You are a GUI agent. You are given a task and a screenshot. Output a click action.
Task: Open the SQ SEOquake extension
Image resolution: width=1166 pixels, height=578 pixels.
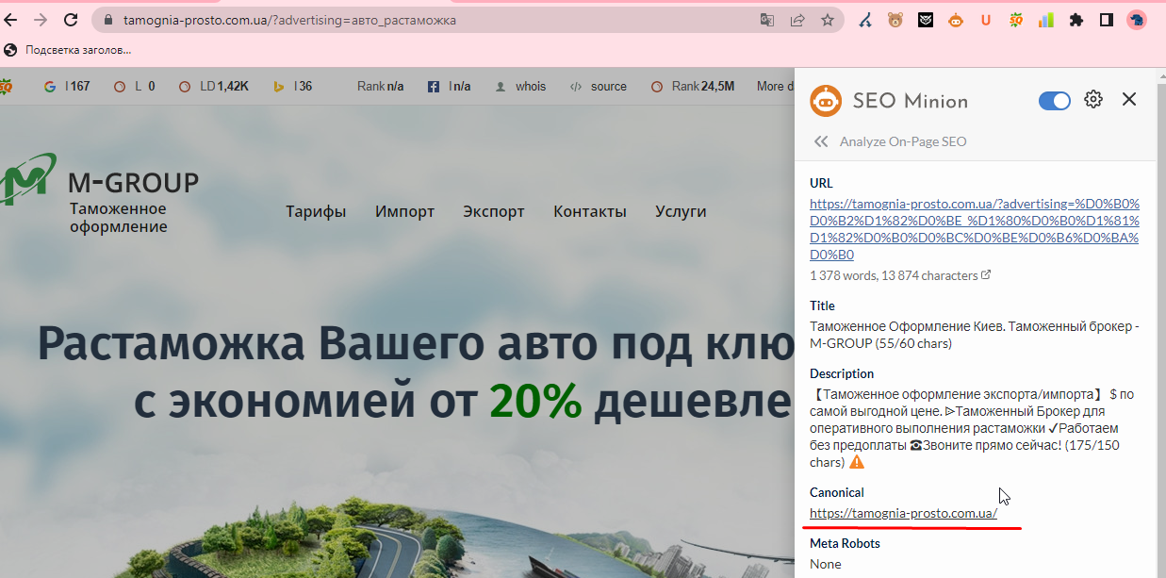[x=1016, y=20]
